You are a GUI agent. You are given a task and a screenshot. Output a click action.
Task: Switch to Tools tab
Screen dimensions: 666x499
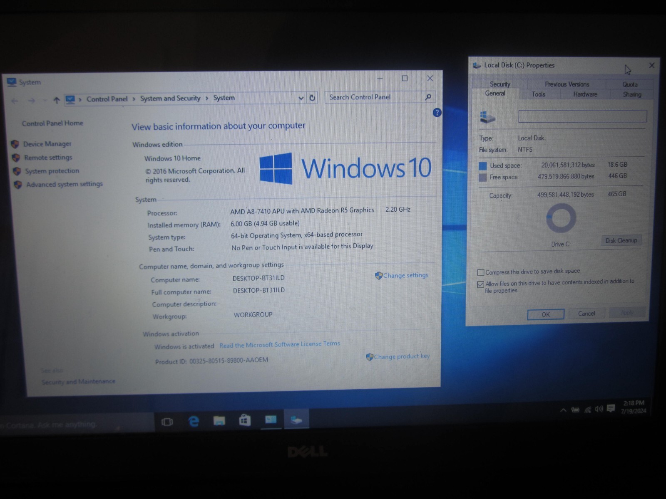[538, 94]
